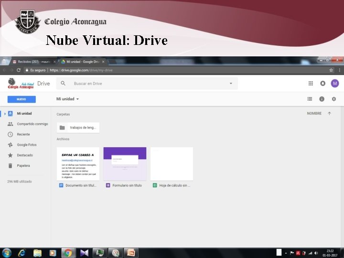The width and height of the screenshot is (344, 258).
Task: Open the notifications bell icon
Action: (322, 83)
